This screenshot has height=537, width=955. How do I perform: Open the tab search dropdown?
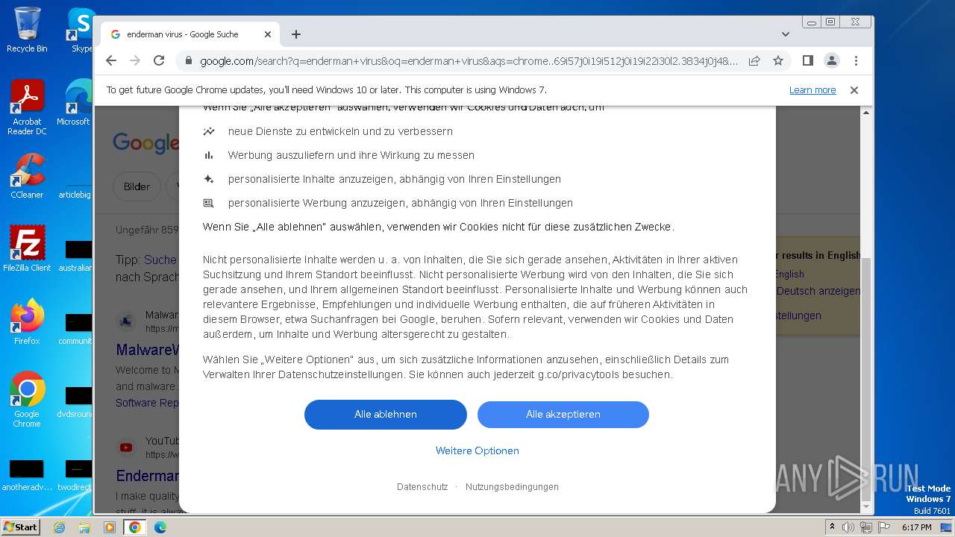pyautogui.click(x=786, y=34)
